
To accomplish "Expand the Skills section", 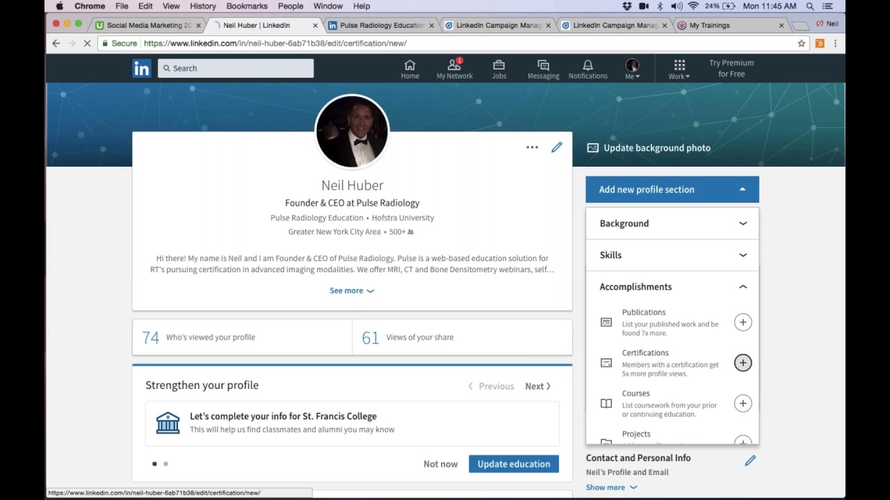I will click(x=672, y=255).
